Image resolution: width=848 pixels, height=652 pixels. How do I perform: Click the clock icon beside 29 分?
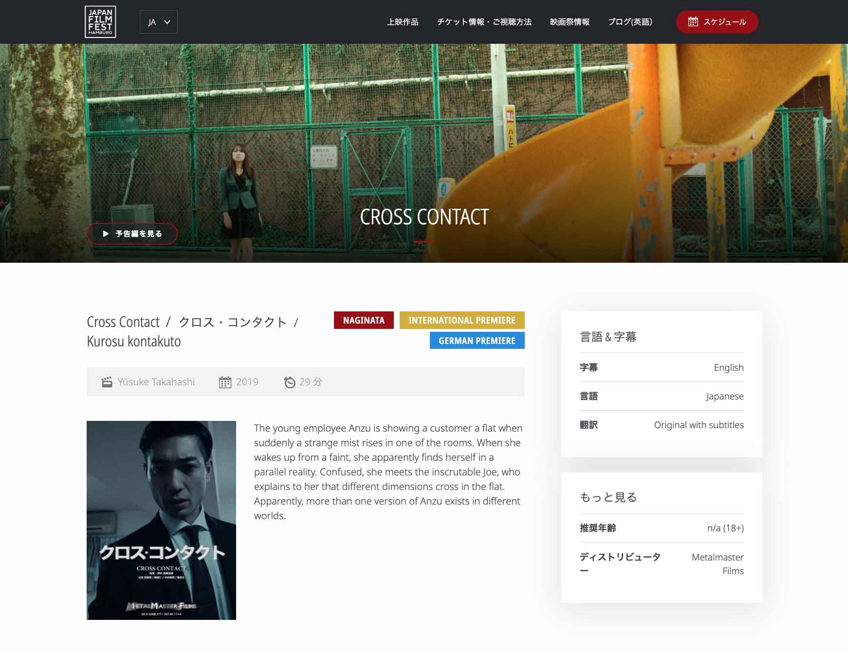(x=290, y=382)
